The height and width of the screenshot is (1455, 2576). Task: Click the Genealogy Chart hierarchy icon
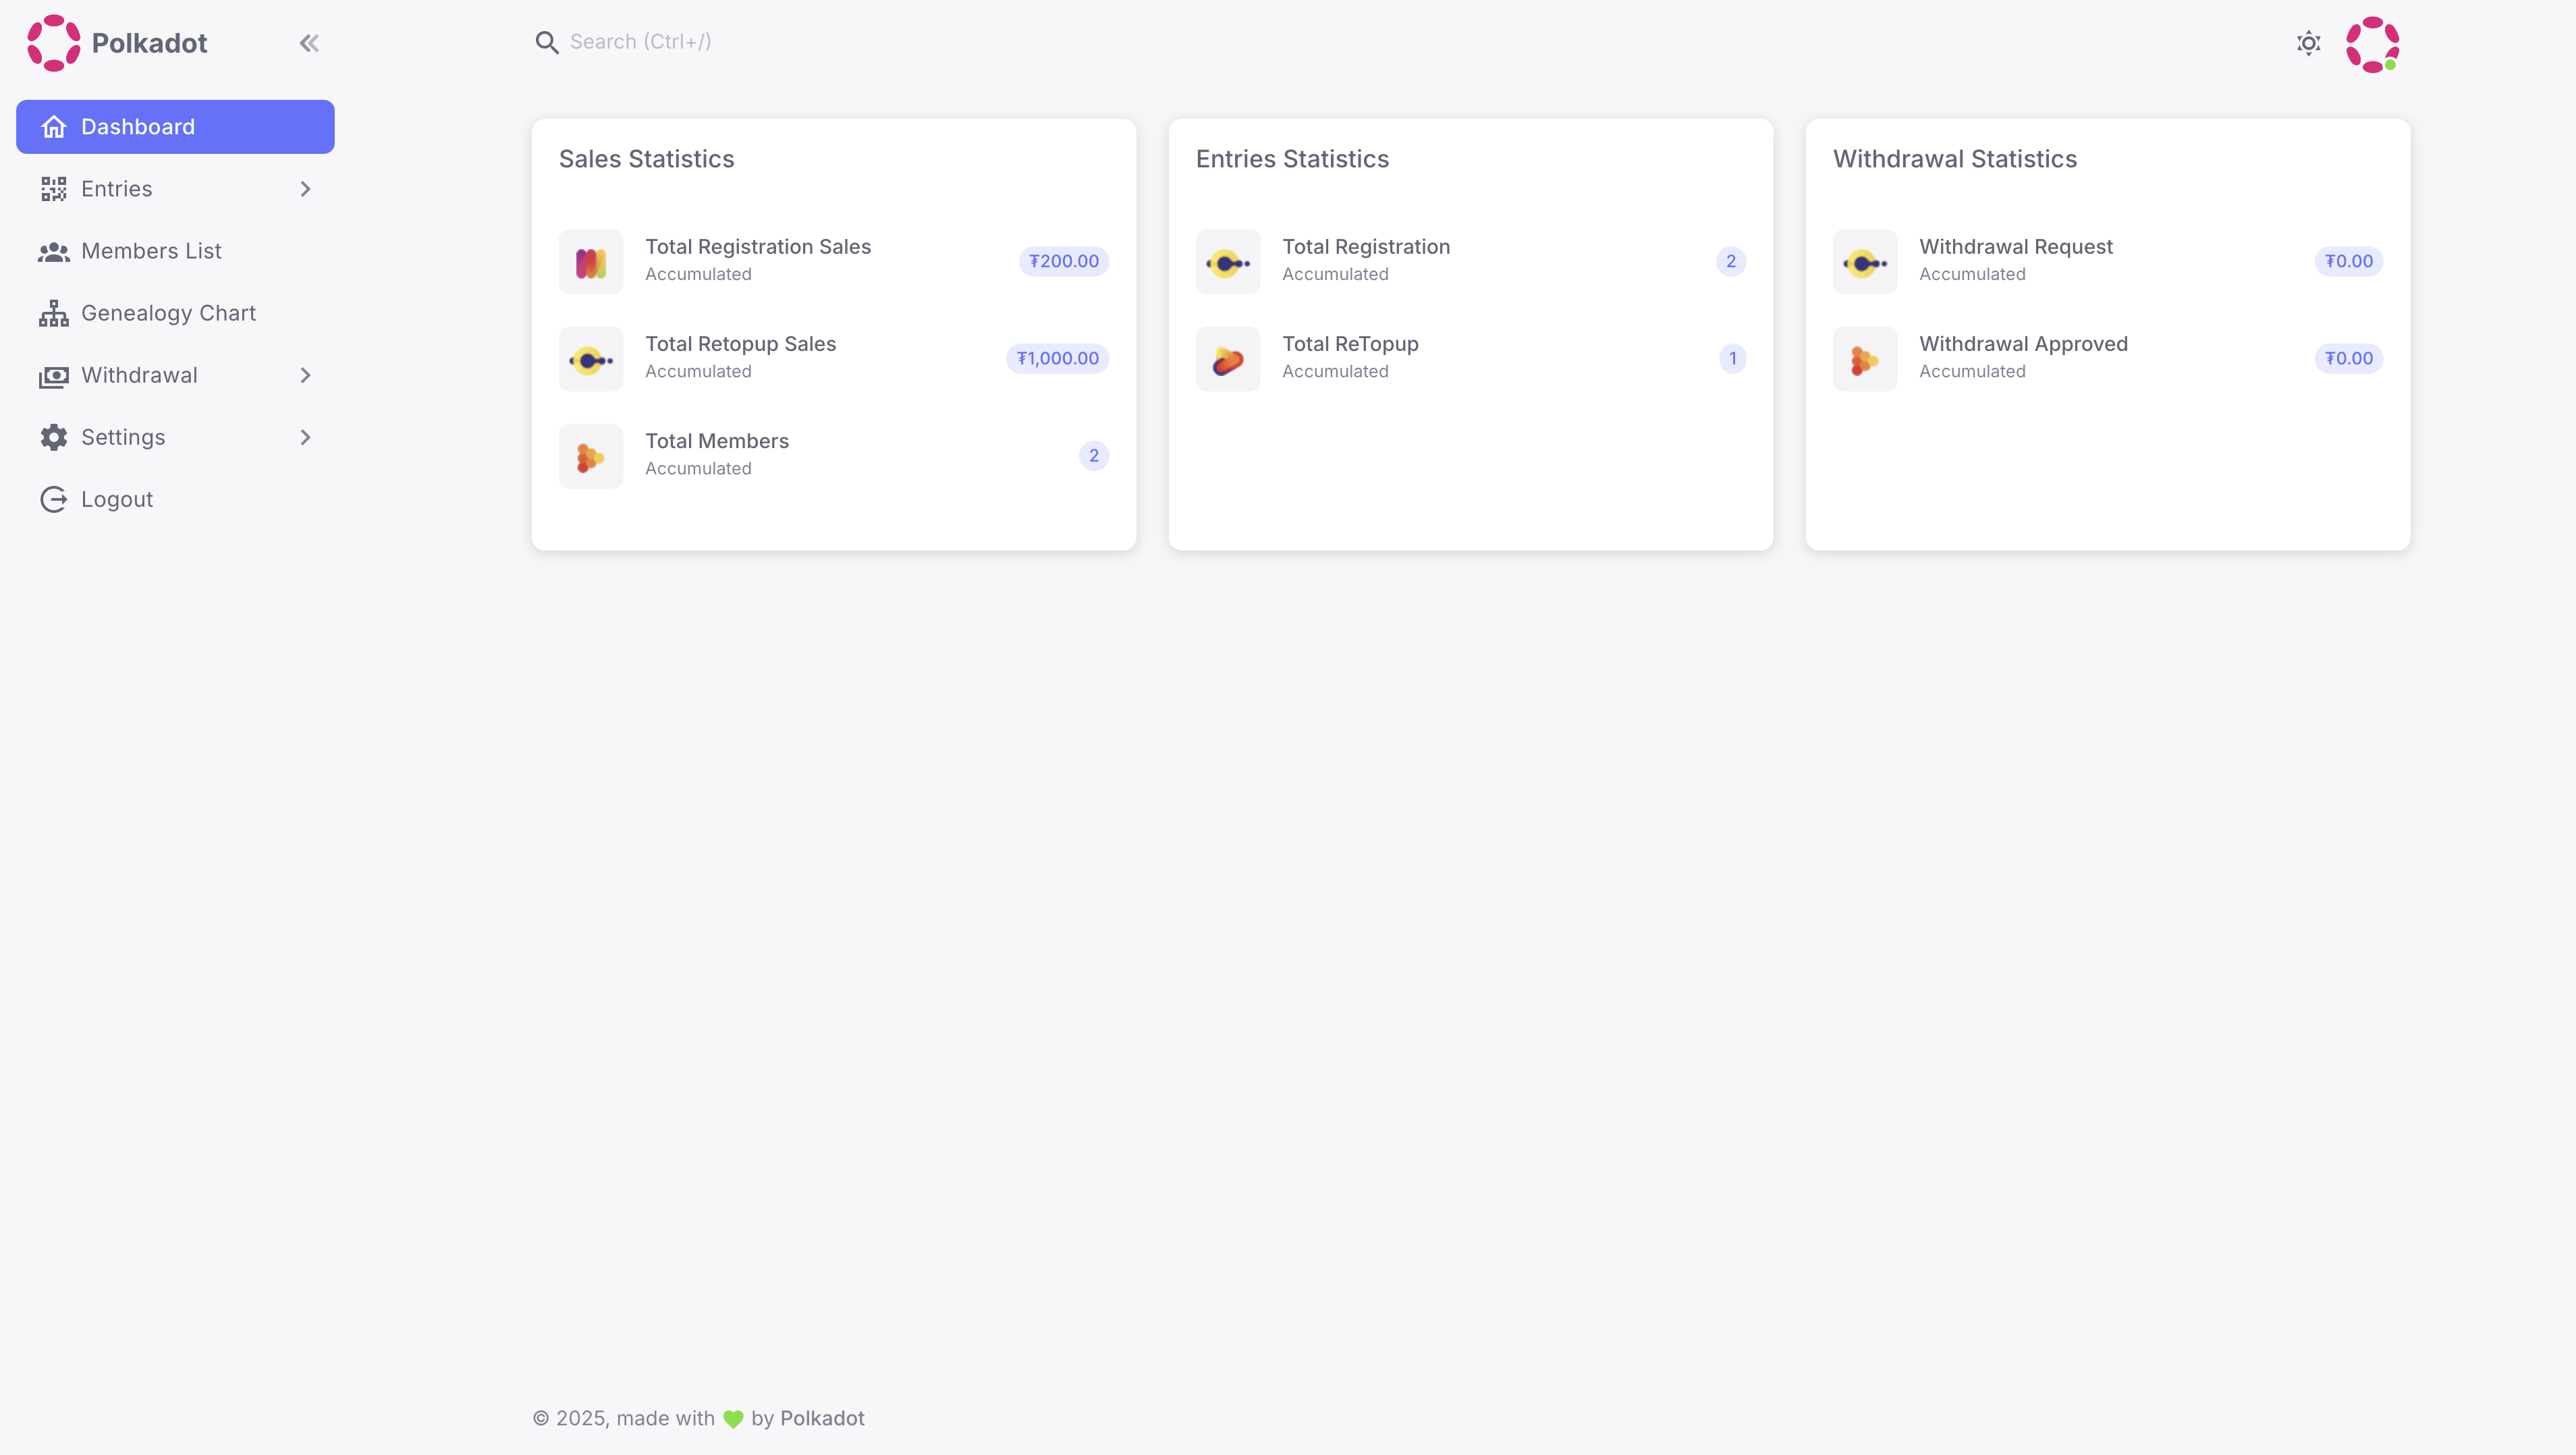point(54,313)
